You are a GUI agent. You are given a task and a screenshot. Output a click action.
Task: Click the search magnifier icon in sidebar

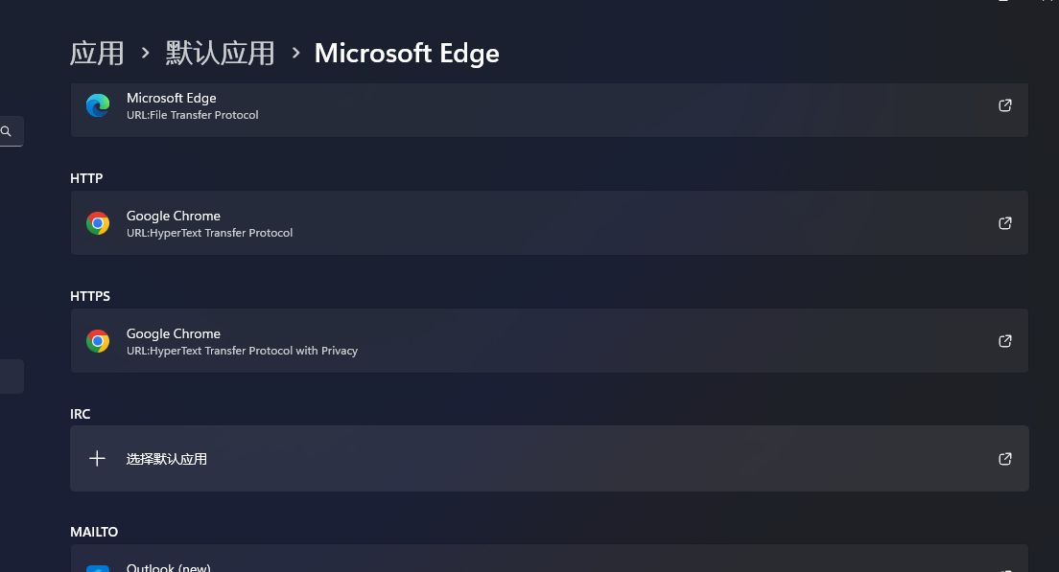click(x=6, y=131)
